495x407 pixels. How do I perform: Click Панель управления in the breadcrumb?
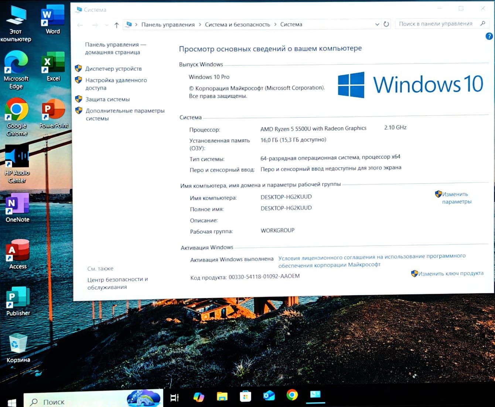(x=168, y=25)
